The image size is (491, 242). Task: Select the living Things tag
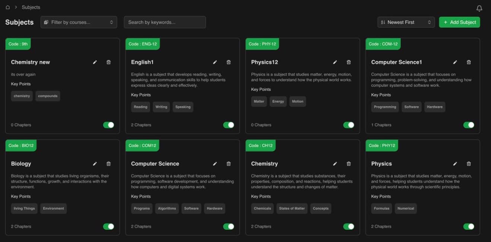coord(24,208)
